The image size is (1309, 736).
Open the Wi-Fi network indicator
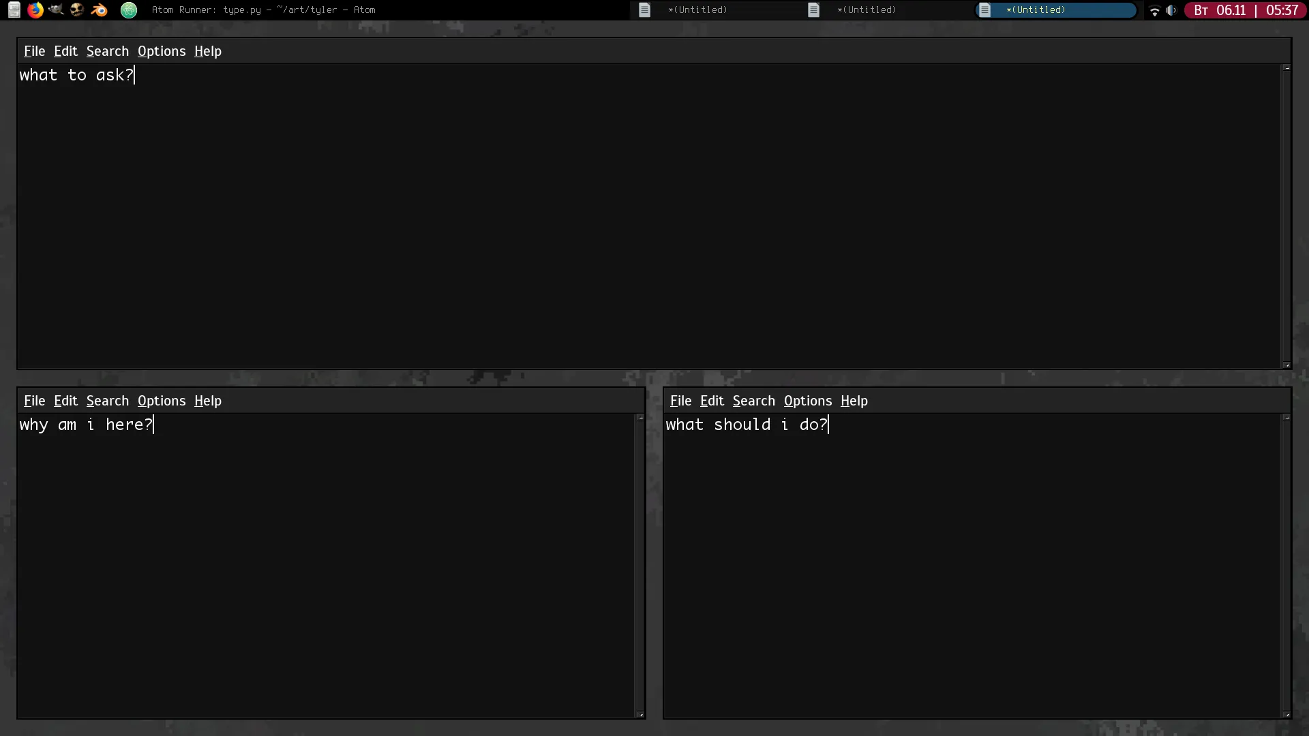(1154, 10)
